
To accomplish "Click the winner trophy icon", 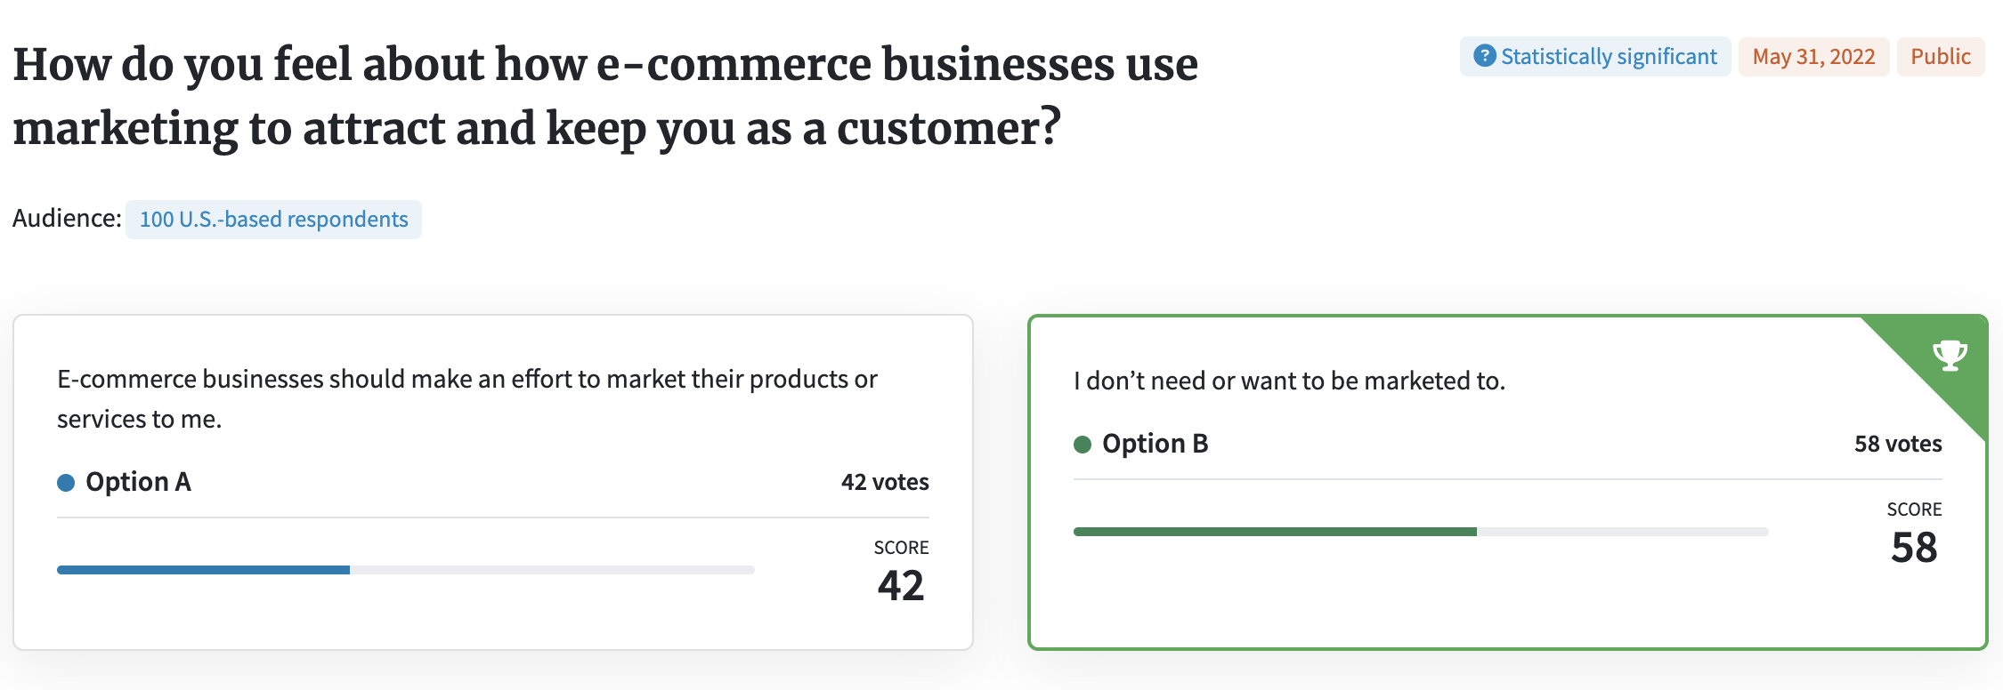I will point(1950,356).
